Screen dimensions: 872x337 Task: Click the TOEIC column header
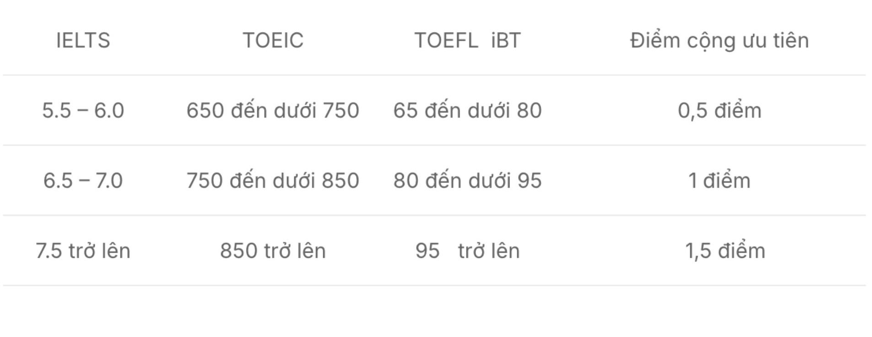273,40
